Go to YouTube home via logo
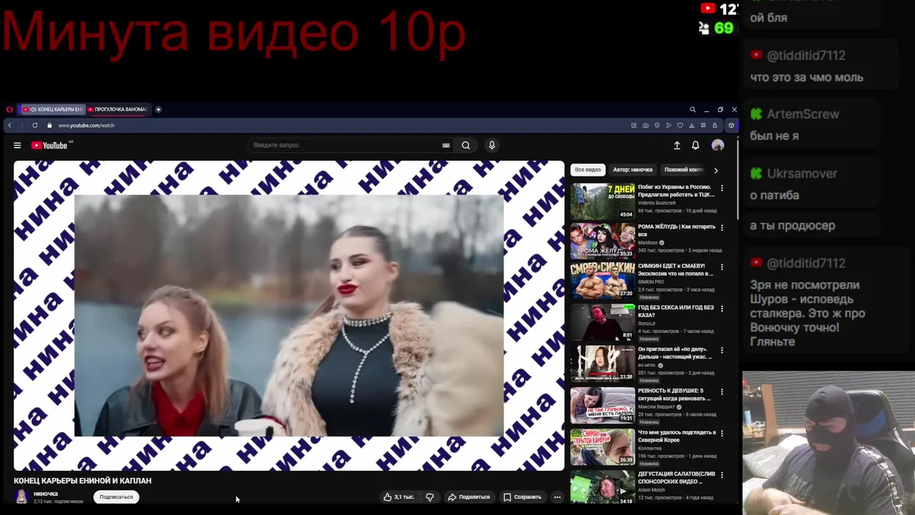Image resolution: width=915 pixels, height=515 pixels. 49,145
